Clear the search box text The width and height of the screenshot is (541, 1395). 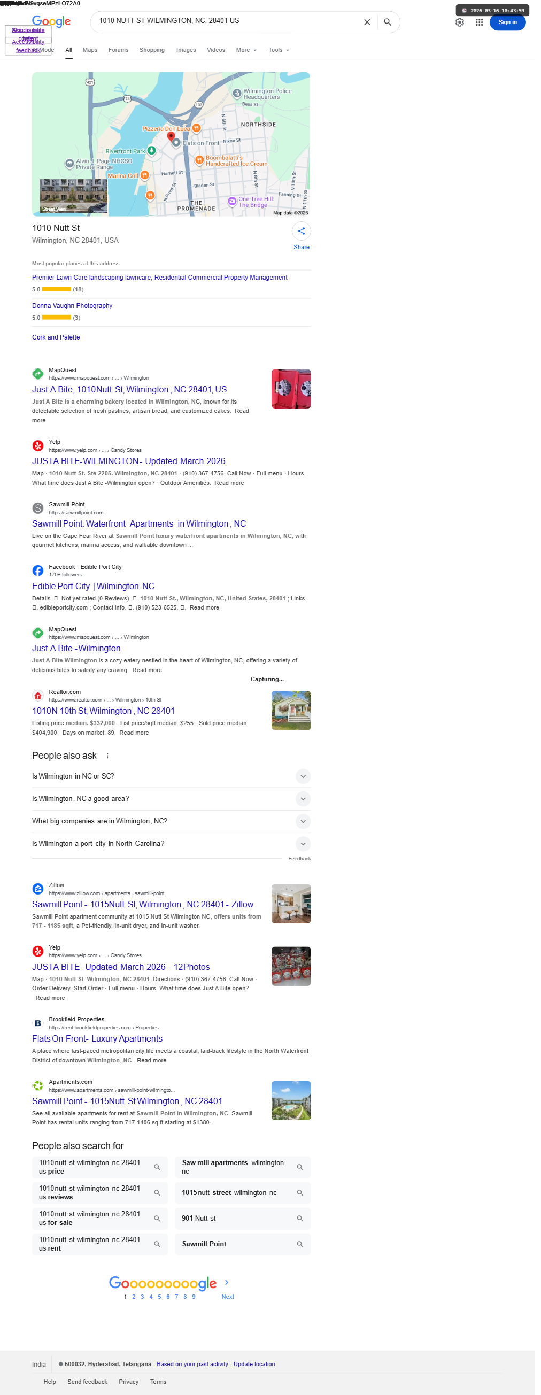point(371,22)
